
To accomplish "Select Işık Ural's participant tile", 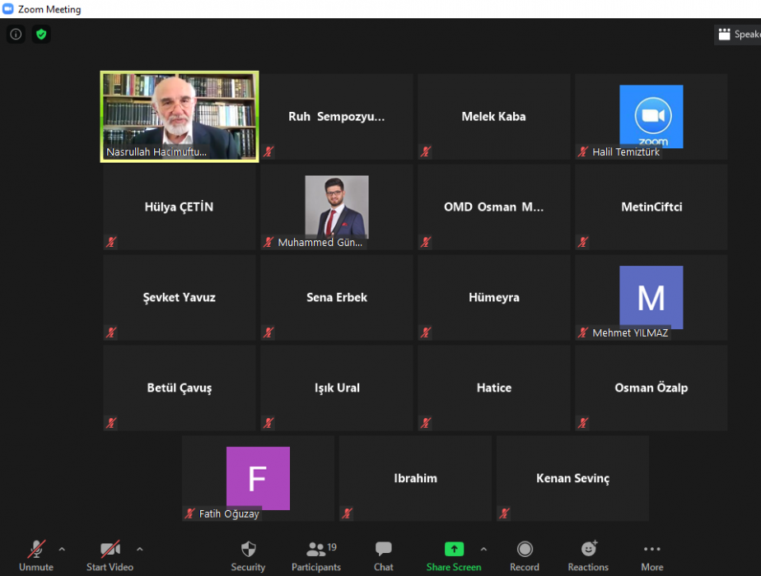I will pos(337,388).
